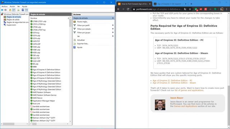Screen dimensions: 230x129
Task: Close the Age of Empires II DE Support tab
Action: [x=185, y=4]
